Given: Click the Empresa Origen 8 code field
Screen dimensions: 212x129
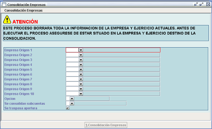Looking at the screenshot, I should (72, 84).
